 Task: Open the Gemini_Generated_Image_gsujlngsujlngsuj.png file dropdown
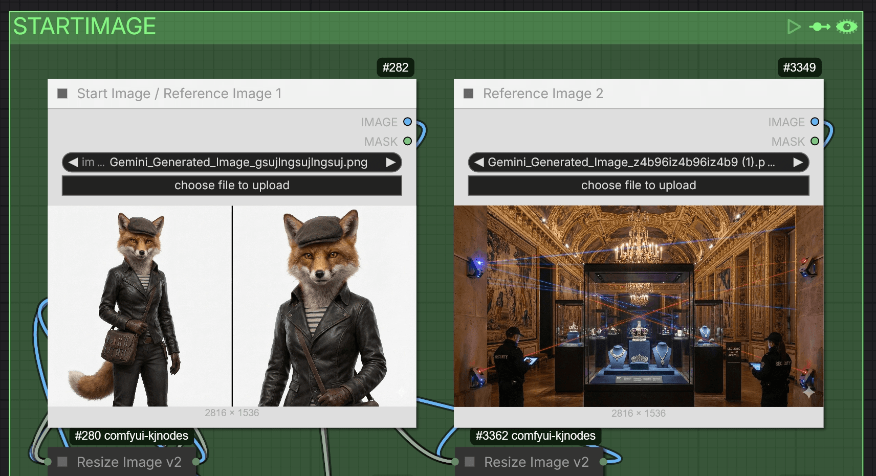tap(232, 162)
